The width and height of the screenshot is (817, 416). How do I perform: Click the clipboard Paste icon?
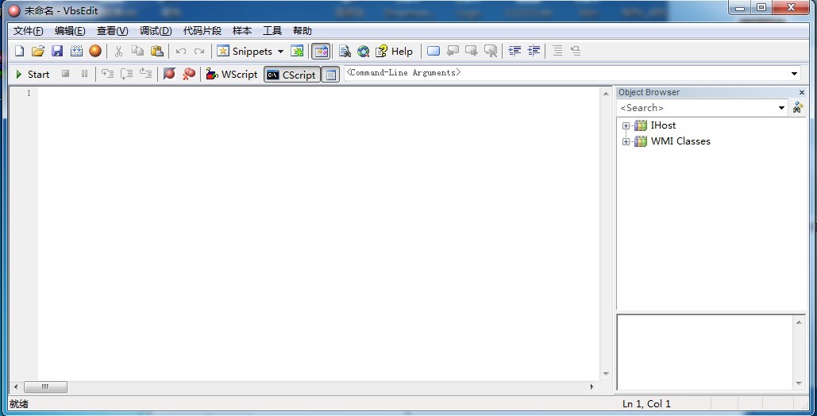157,51
